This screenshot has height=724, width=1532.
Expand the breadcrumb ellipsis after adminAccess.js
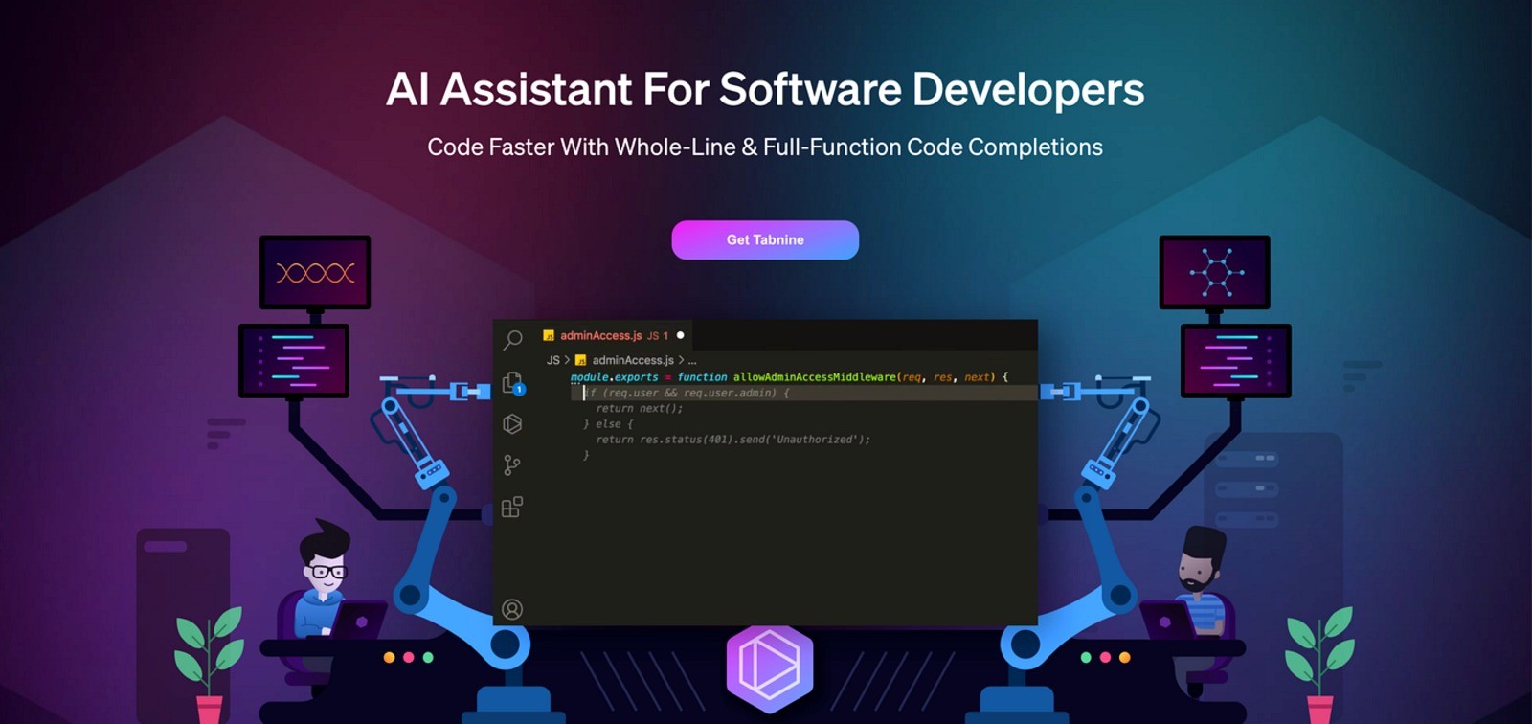[x=692, y=361]
